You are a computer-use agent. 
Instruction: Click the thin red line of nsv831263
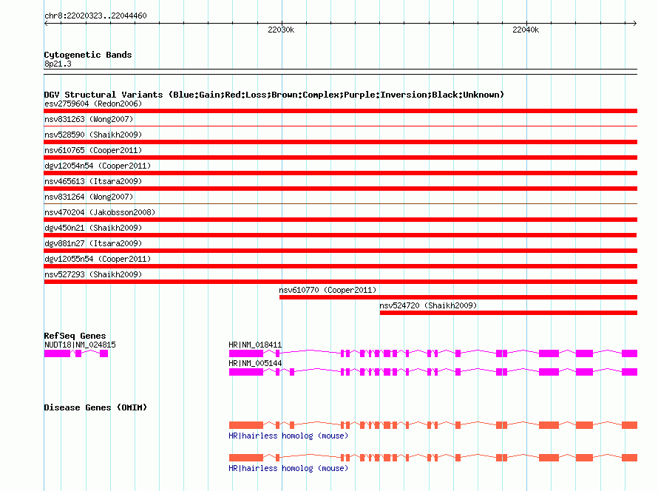(340, 126)
